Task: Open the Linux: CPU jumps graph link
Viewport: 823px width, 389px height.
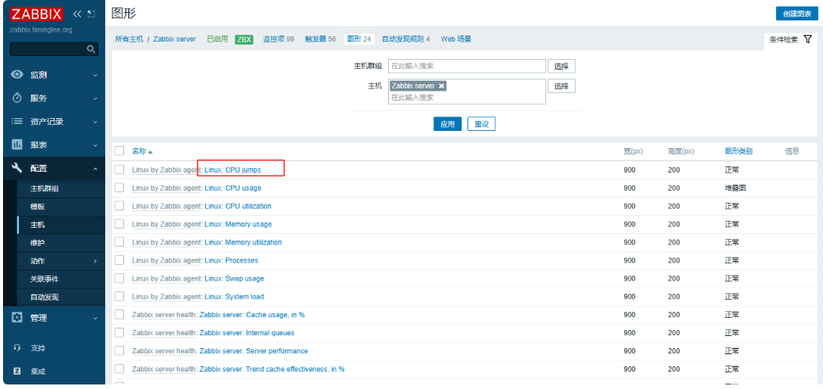Action: click(232, 170)
